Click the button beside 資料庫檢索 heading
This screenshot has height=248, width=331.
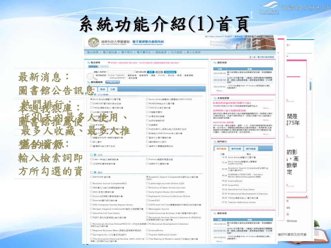pyautogui.click(x=112, y=82)
